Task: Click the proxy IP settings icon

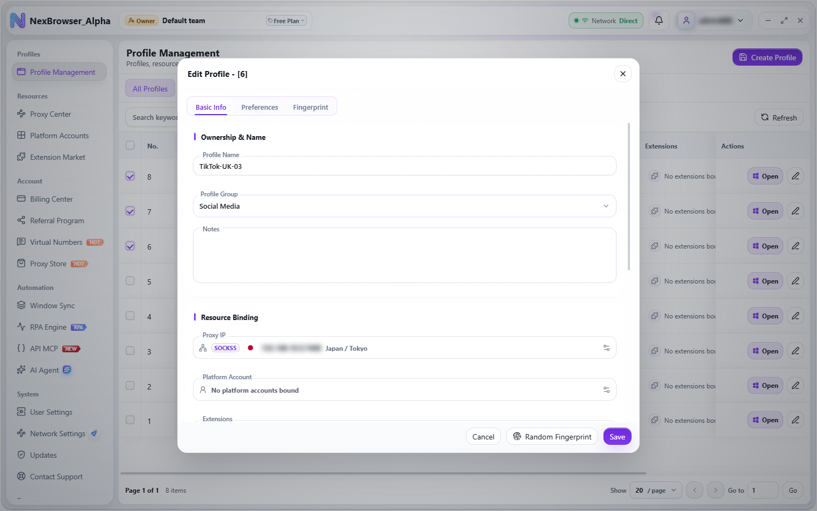Action: [606, 348]
